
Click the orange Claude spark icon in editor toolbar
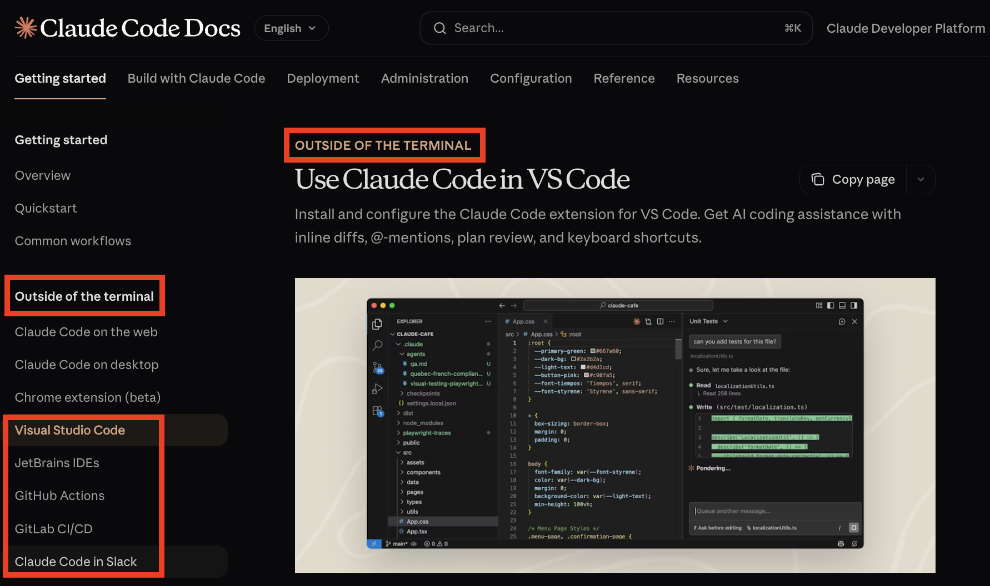tap(637, 321)
